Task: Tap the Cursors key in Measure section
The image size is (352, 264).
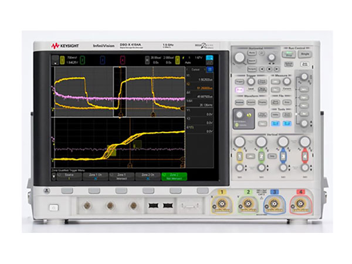Action: [275, 82]
